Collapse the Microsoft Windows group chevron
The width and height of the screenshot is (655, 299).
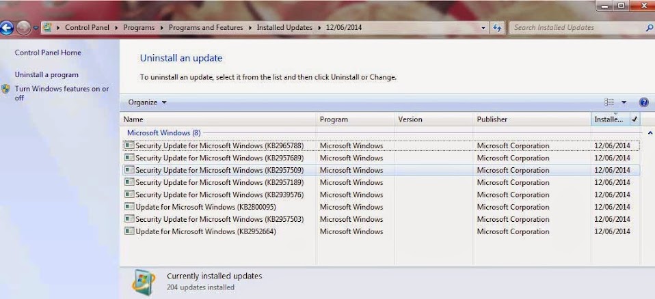pos(650,133)
